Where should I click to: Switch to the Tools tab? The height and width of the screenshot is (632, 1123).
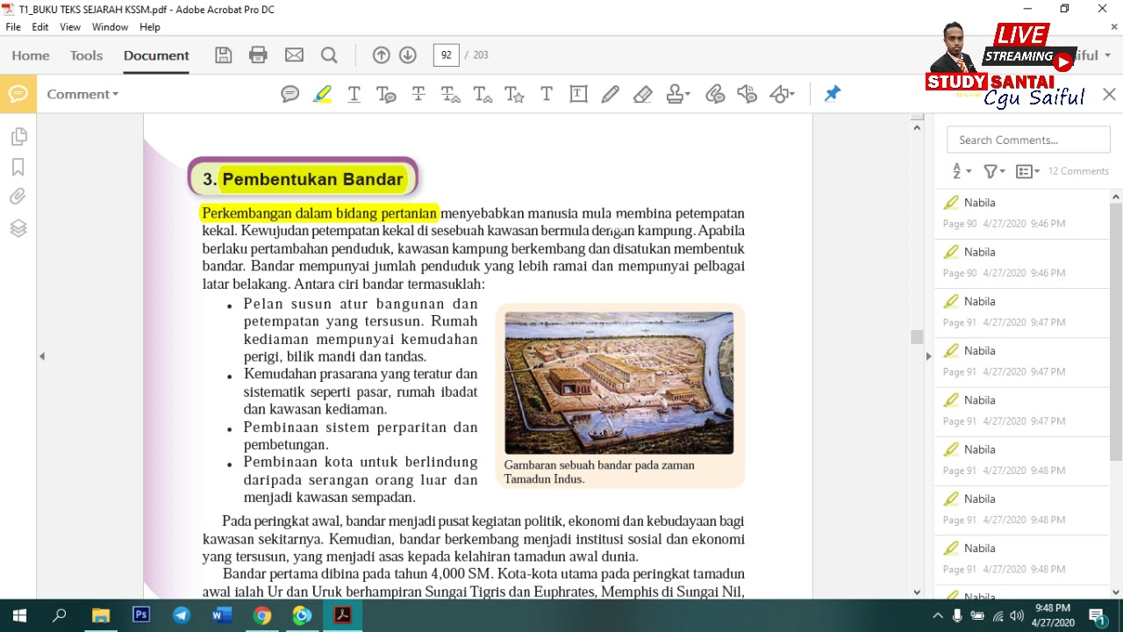click(87, 55)
